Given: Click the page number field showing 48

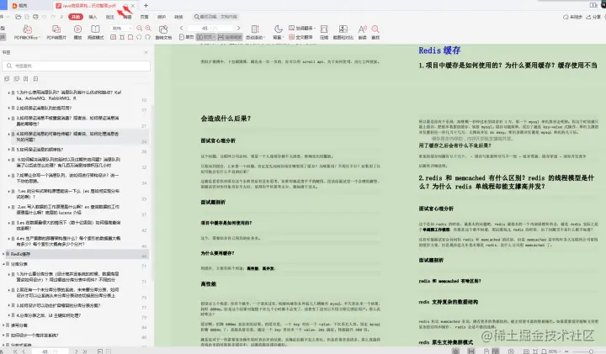Looking at the screenshot, I should (210, 29).
